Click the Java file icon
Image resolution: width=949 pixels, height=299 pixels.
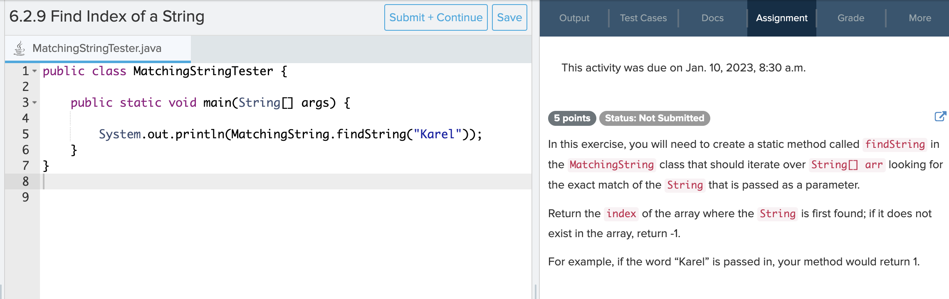coord(20,48)
